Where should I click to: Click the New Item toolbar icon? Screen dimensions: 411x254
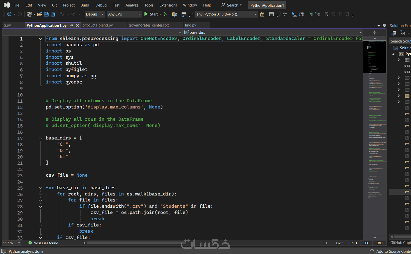pos(29,14)
